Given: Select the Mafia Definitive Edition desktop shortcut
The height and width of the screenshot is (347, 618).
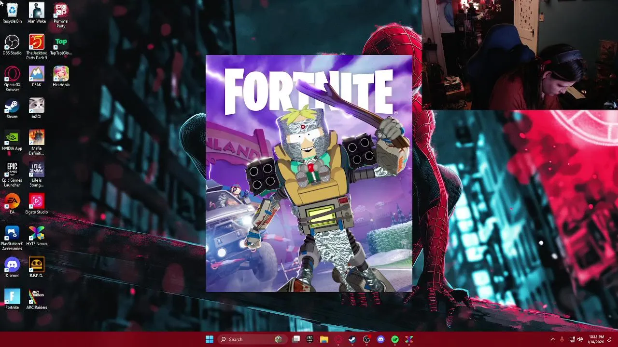Looking at the screenshot, I should [37, 143].
